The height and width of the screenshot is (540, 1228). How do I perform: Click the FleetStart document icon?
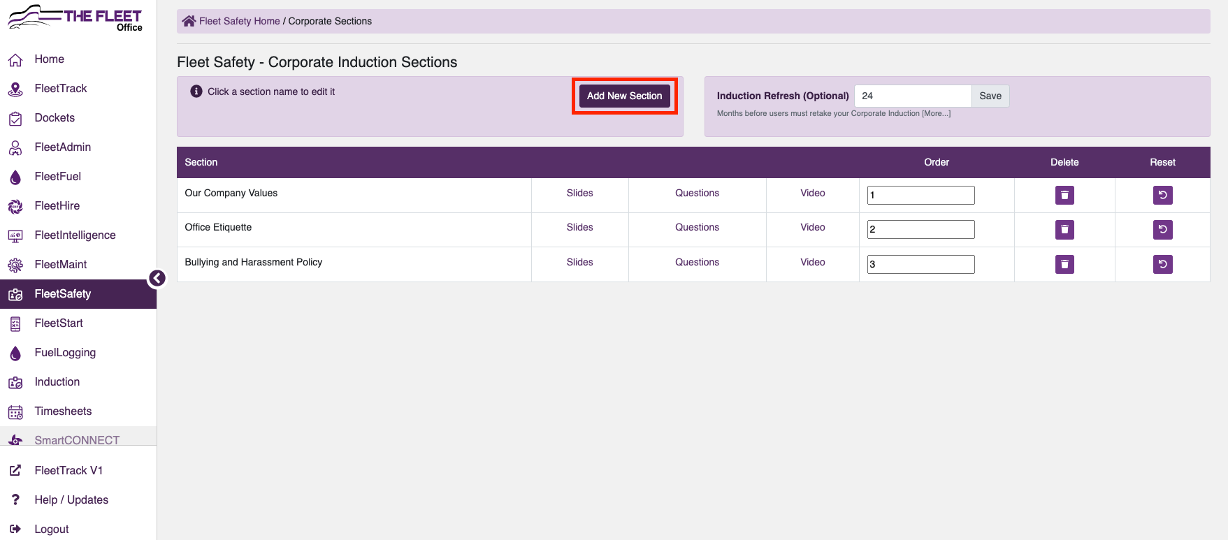[15, 324]
